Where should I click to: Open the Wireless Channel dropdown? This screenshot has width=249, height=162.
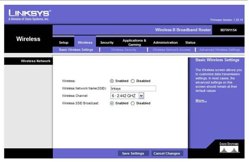[127, 96]
